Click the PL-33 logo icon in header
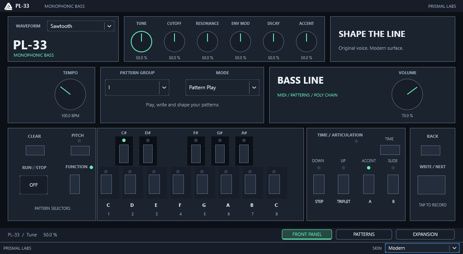463x254 pixels. click(x=8, y=6)
